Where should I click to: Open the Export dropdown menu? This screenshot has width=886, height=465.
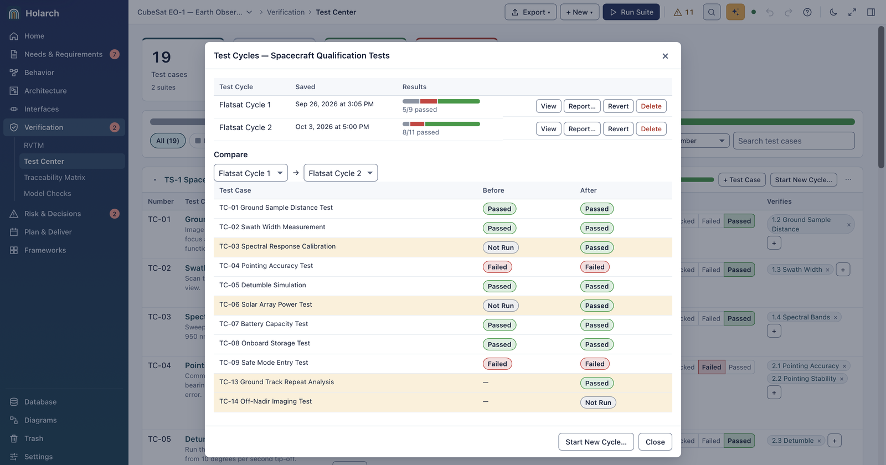coord(530,12)
